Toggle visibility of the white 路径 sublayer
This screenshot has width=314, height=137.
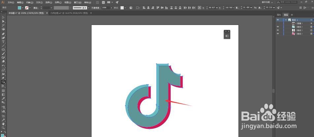click(278, 30)
